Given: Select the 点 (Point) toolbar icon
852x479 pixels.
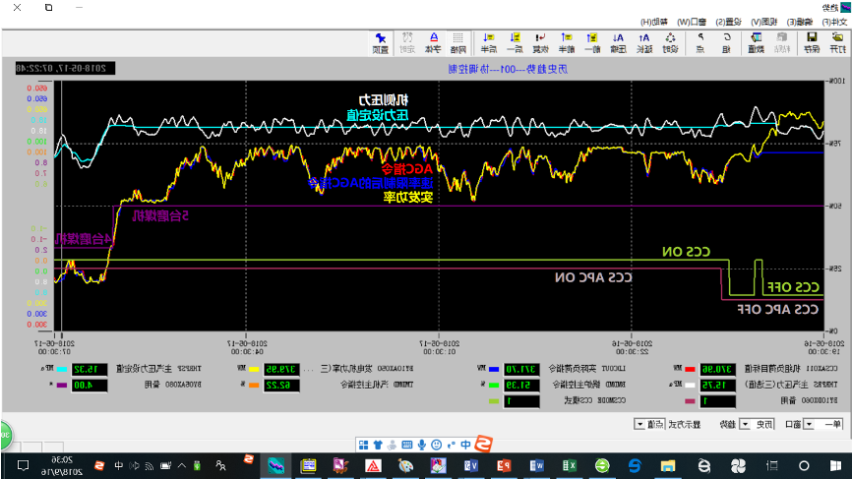Looking at the screenshot, I should (x=700, y=42).
